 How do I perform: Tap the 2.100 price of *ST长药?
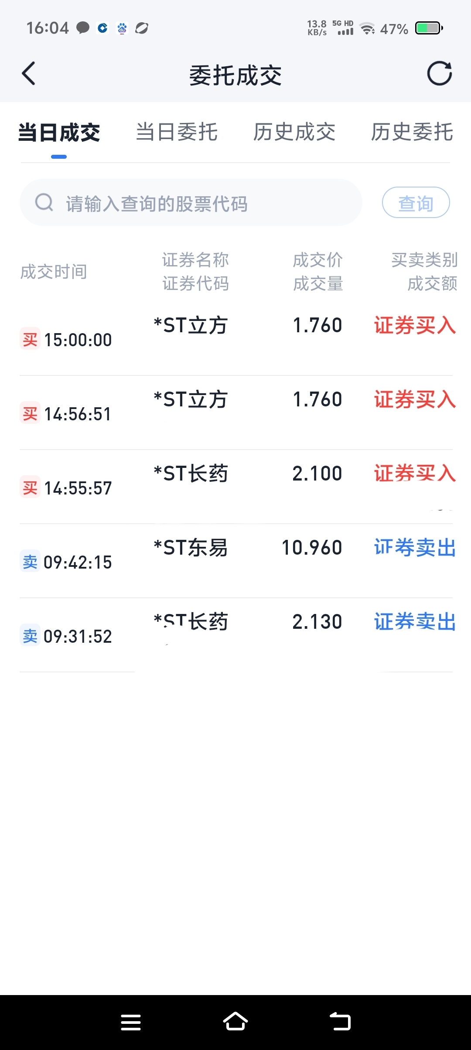pyautogui.click(x=317, y=474)
